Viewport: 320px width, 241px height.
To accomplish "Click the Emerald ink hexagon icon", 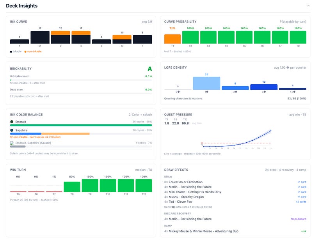I will tap(12, 122).
